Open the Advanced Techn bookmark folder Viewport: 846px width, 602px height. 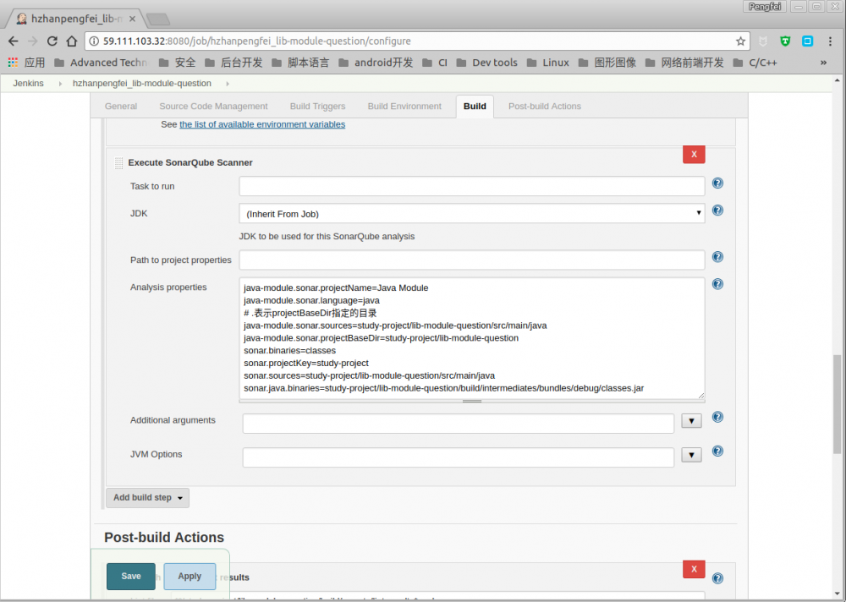point(101,63)
